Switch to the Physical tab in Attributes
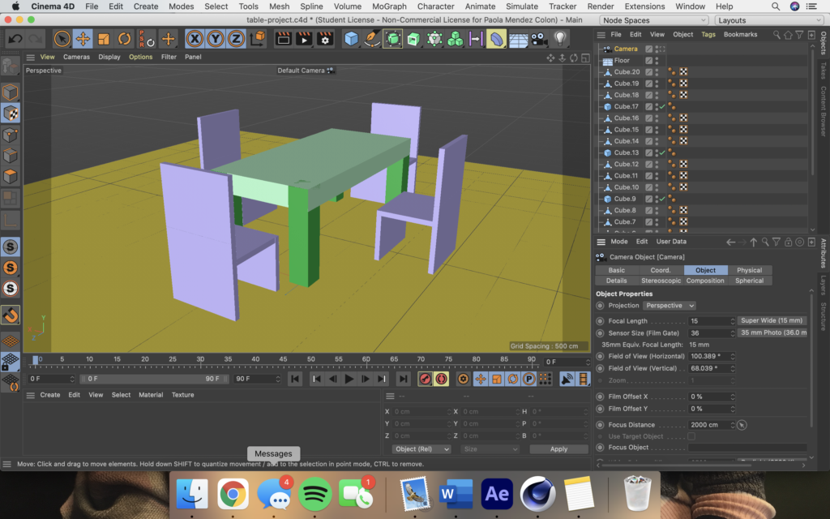Viewport: 830px width, 519px height. (x=749, y=270)
